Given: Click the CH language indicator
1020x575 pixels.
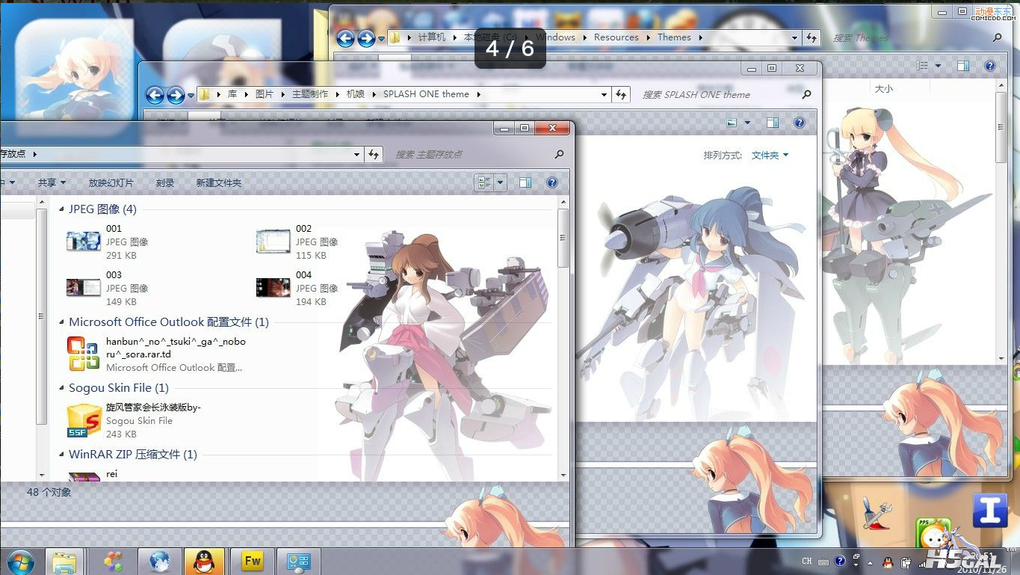Looking at the screenshot, I should 807,561.
